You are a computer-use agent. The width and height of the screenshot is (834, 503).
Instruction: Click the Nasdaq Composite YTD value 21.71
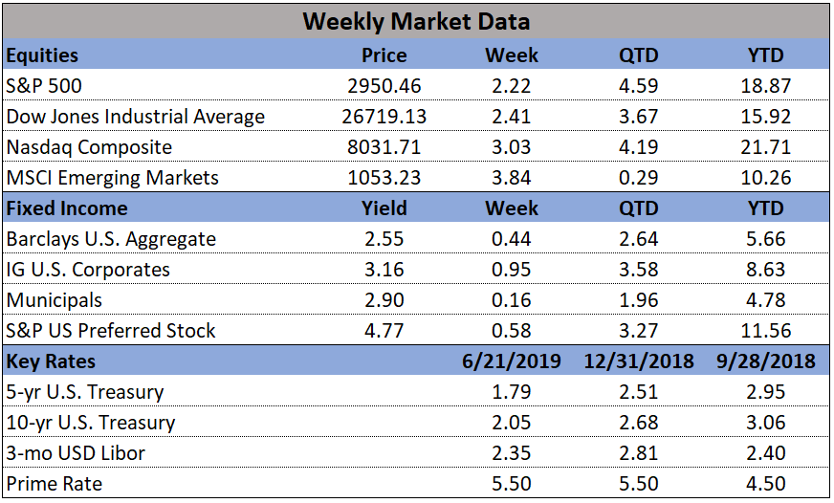coord(765,146)
